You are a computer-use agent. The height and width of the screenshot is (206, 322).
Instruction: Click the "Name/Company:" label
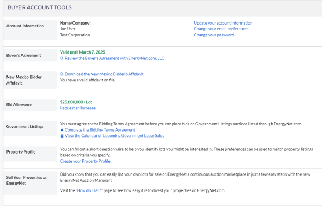pyautogui.click(x=75, y=23)
